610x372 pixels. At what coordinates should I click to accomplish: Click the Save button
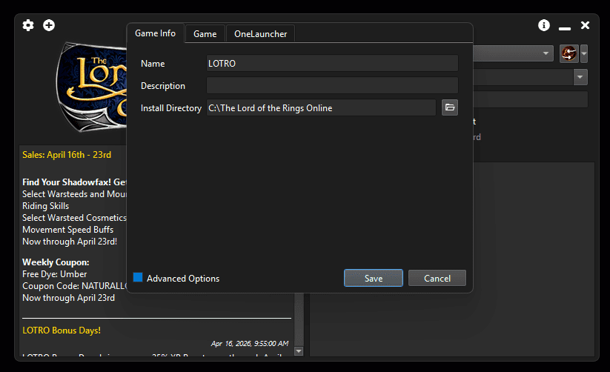pos(374,278)
